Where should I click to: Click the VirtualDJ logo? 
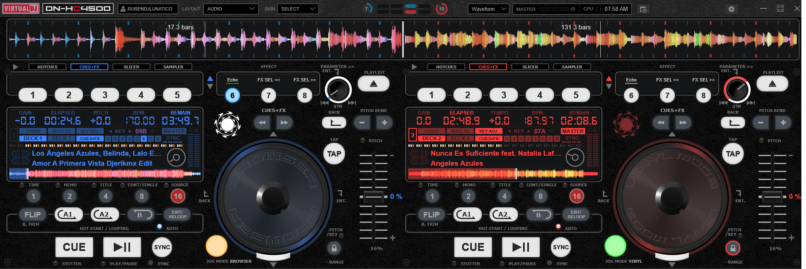[21, 8]
